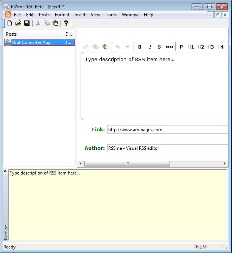This screenshot has height=253, width=232.
Task: Apply bold formatting
Action: click(x=140, y=47)
